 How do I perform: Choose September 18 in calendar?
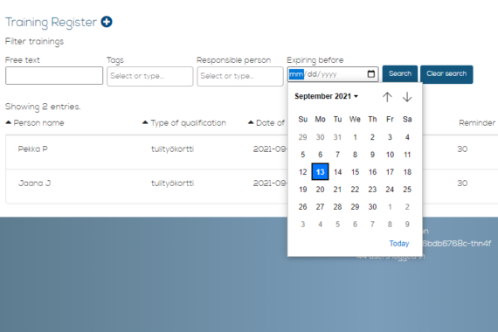[407, 172]
